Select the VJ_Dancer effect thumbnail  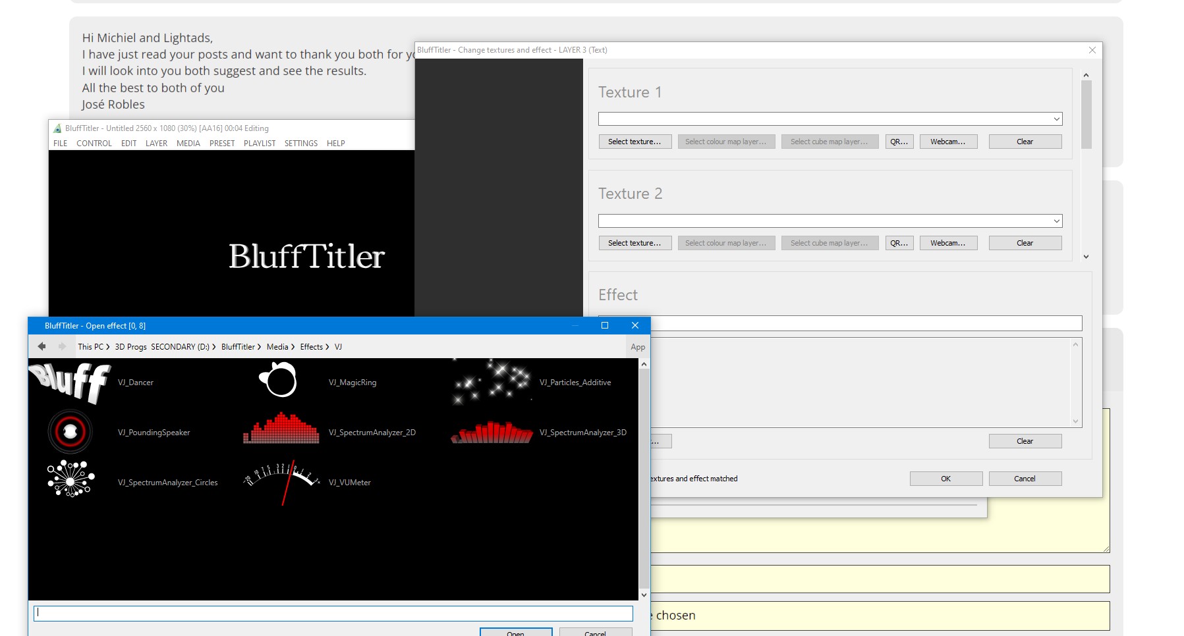(70, 383)
